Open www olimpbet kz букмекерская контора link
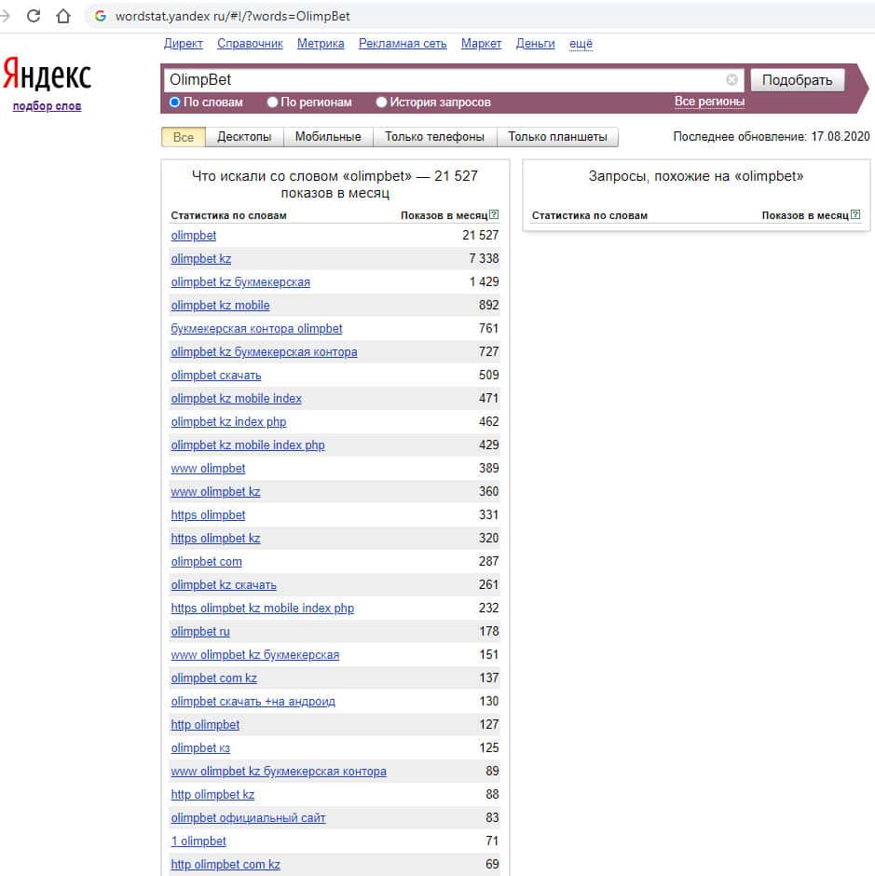Viewport: 875px width, 876px height. [x=279, y=771]
